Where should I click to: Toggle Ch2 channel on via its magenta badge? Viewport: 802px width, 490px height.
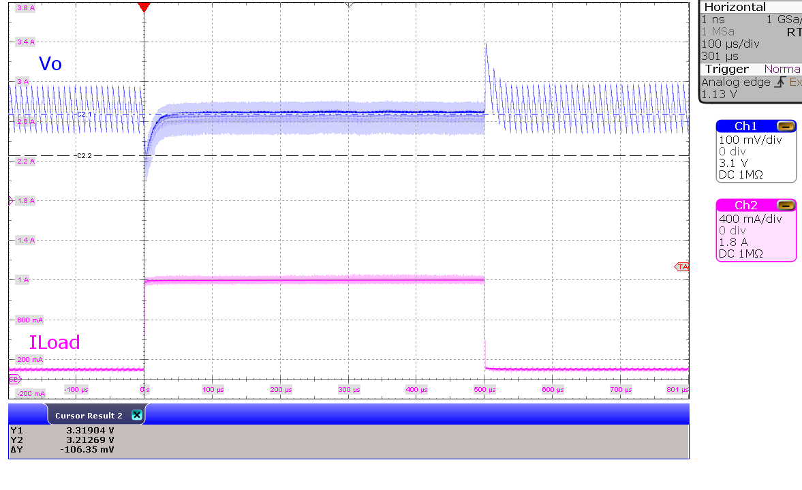[x=745, y=204]
